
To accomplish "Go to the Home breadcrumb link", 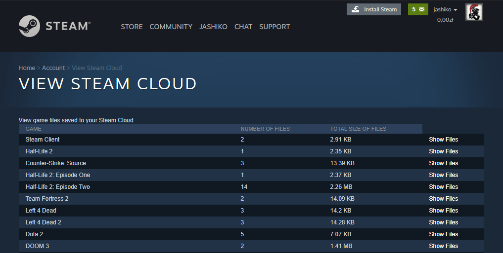I will (27, 68).
